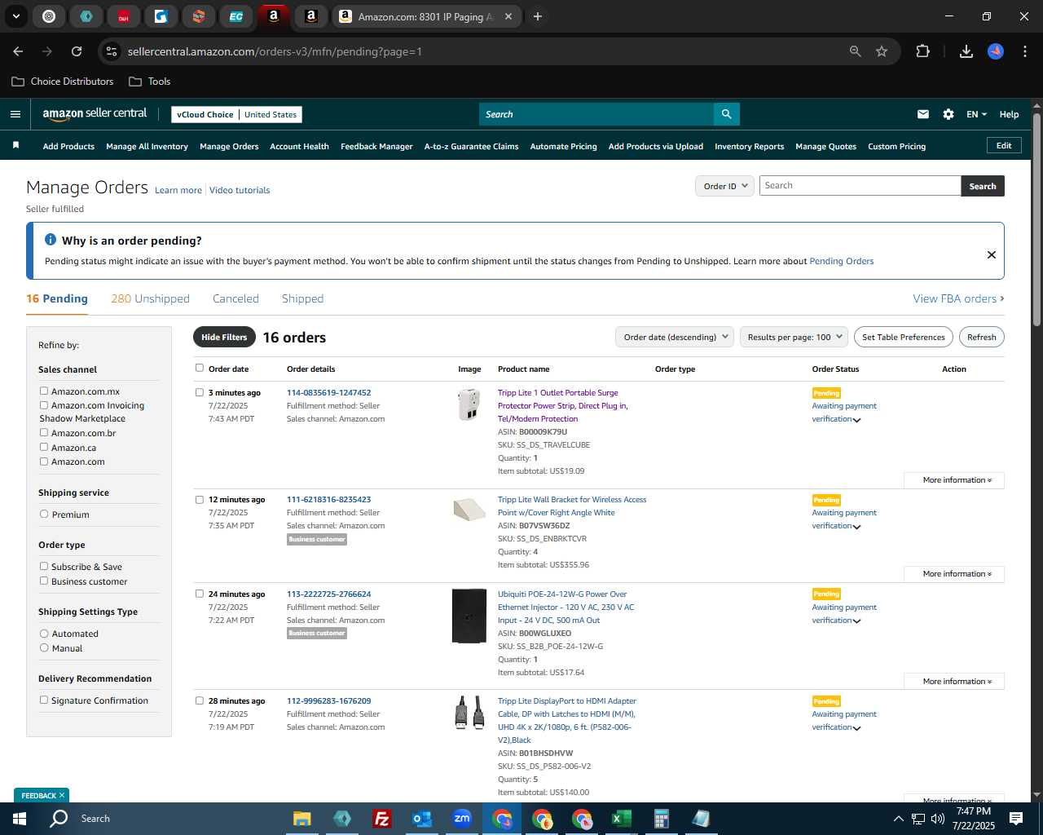Open the Order date (descending) sort dropdown
This screenshot has width=1043, height=835.
click(675, 337)
